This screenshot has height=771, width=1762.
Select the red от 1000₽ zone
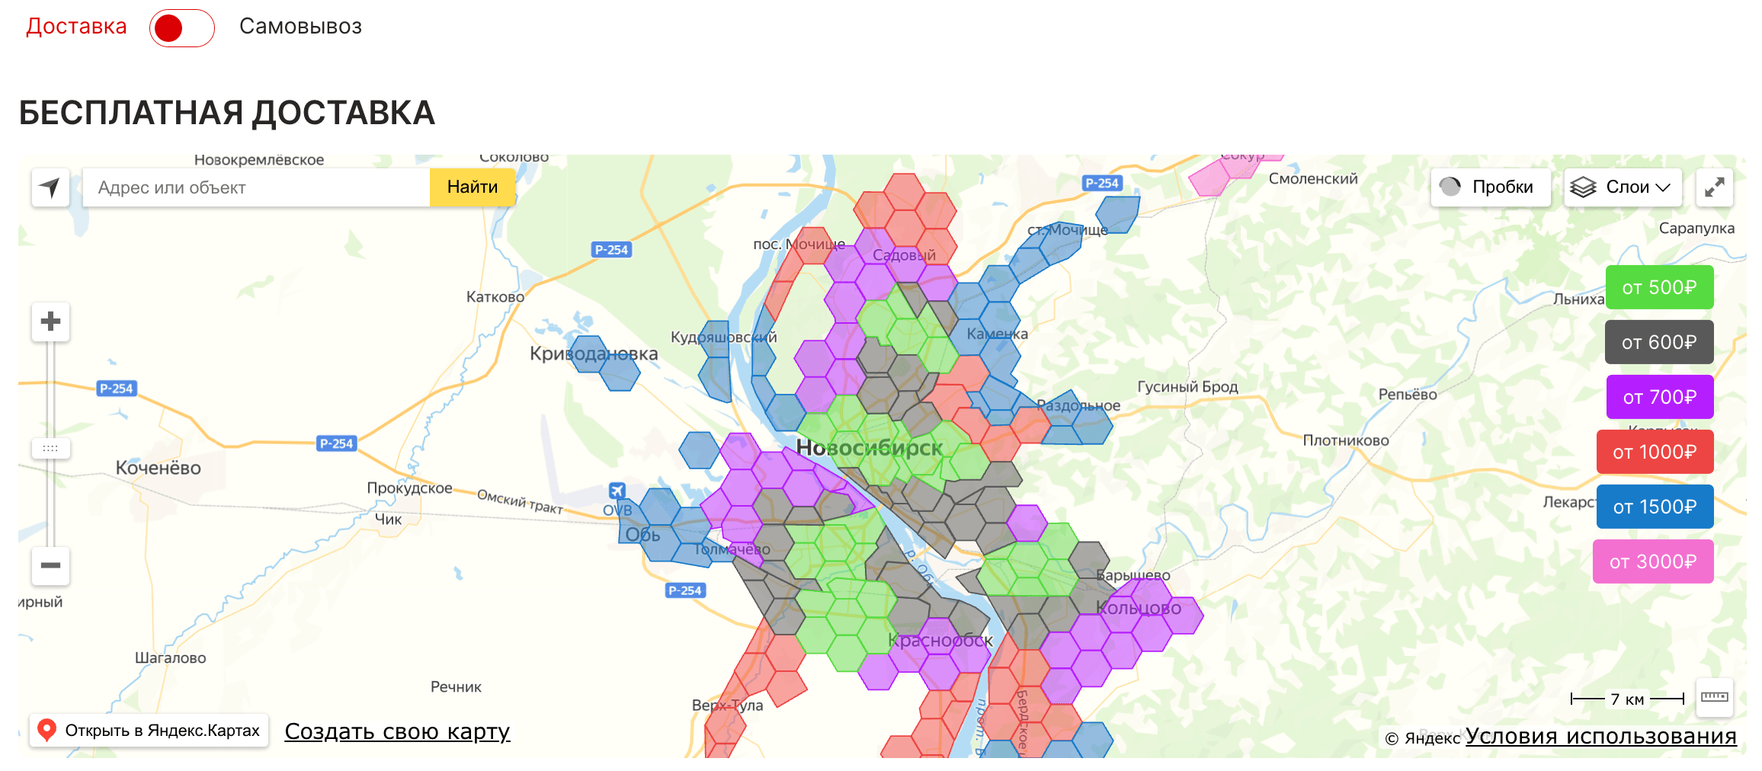pyautogui.click(x=1655, y=452)
